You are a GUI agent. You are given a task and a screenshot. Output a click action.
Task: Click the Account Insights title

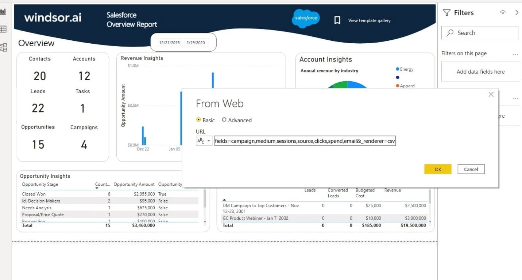coord(326,59)
